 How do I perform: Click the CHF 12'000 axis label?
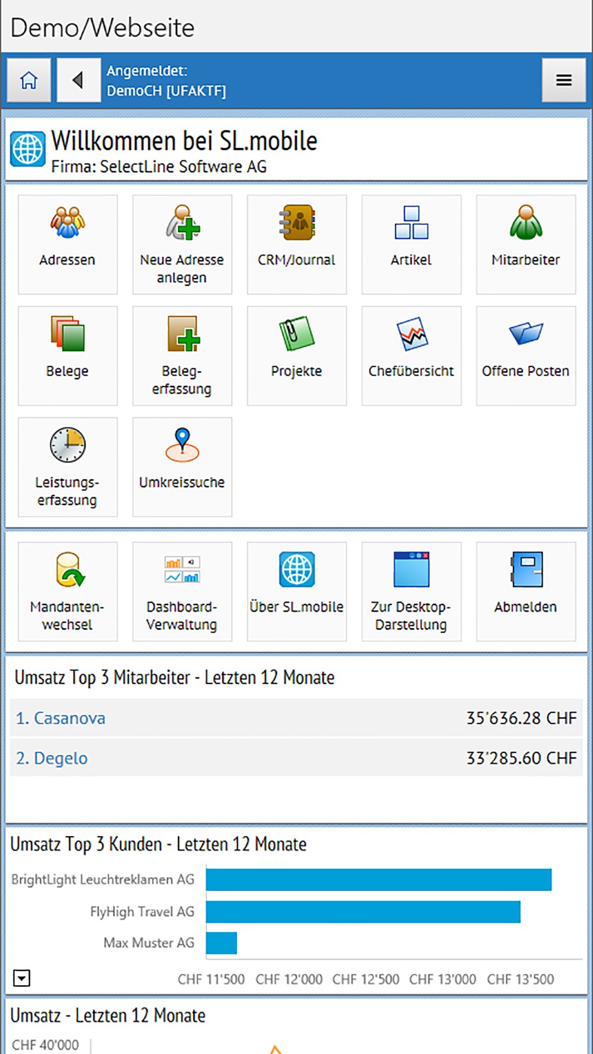coord(289,979)
